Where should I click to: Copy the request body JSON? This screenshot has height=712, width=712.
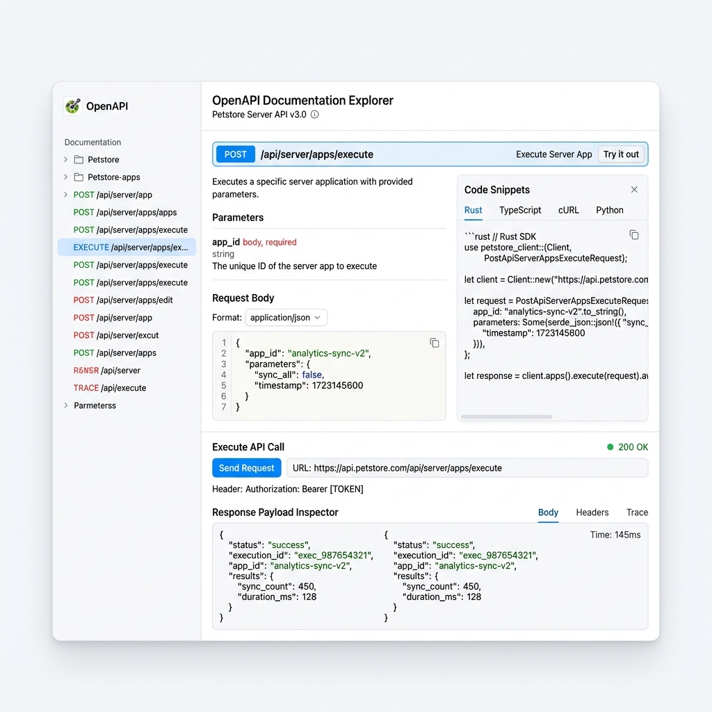pyautogui.click(x=435, y=343)
